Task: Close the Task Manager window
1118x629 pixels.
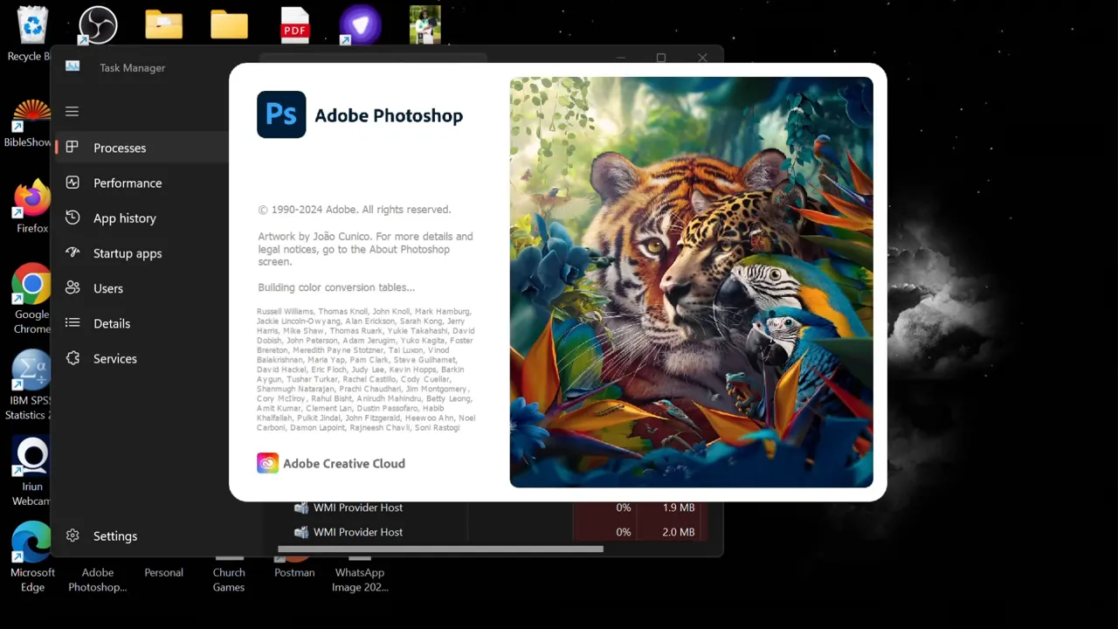Action: (702, 58)
